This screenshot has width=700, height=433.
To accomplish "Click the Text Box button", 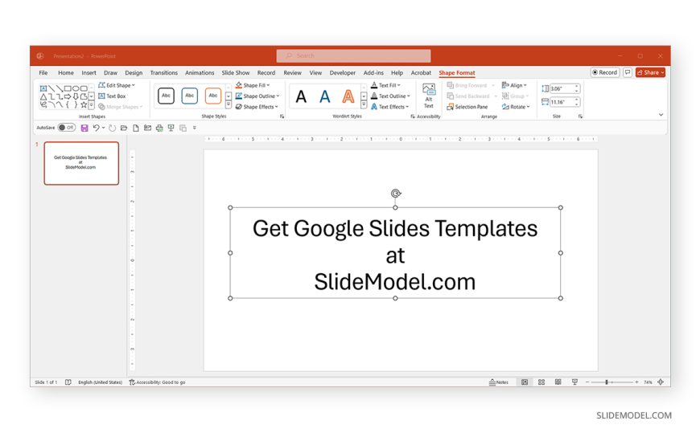I will 112,96.
